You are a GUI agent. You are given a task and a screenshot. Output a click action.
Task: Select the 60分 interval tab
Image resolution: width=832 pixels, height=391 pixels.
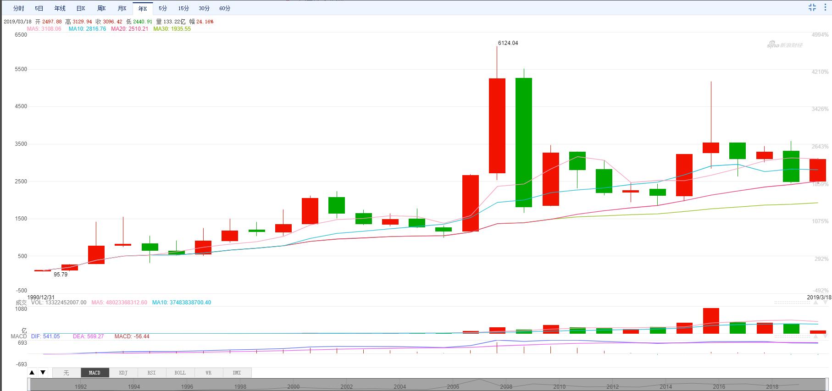[225, 8]
